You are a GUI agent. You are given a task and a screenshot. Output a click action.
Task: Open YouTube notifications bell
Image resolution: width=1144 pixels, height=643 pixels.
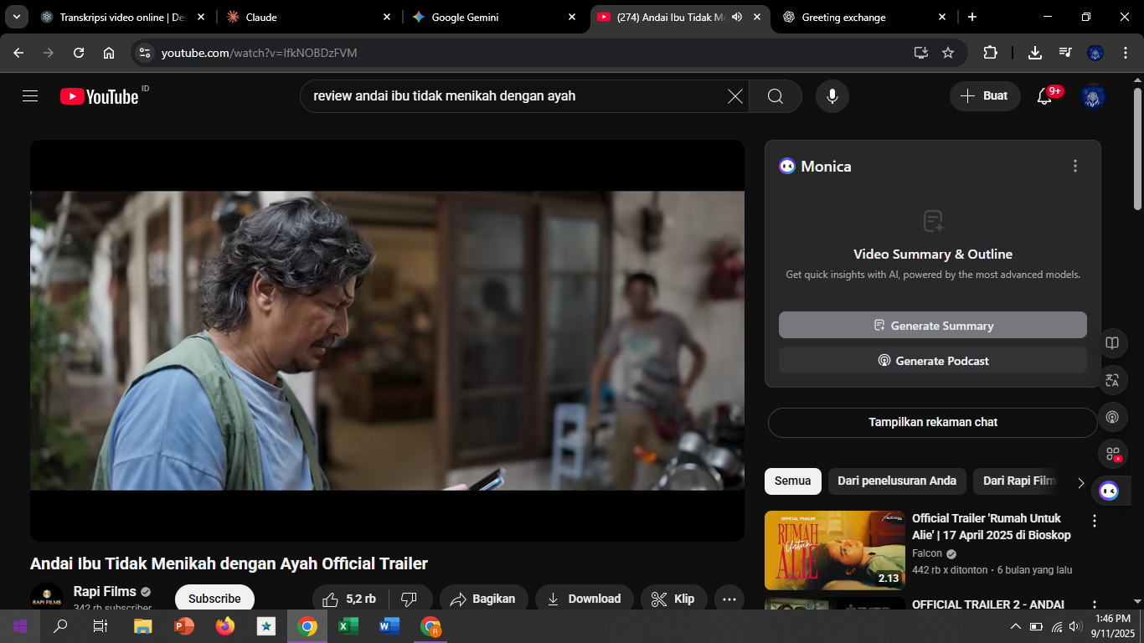pyautogui.click(x=1044, y=96)
